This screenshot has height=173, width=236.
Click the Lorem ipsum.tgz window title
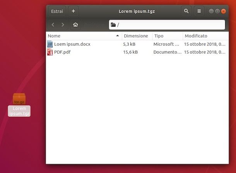(137, 11)
